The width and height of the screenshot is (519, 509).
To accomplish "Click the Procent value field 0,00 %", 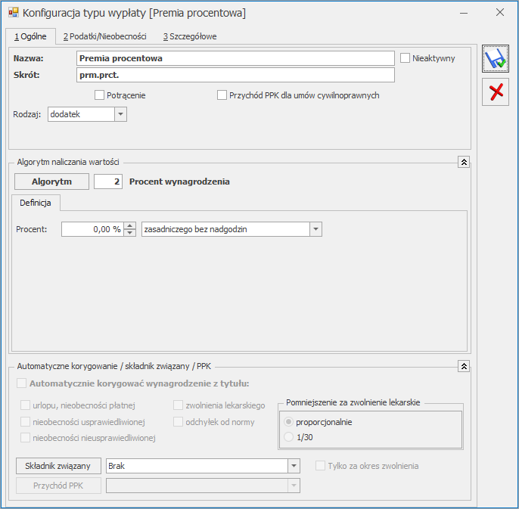I will tap(92, 229).
